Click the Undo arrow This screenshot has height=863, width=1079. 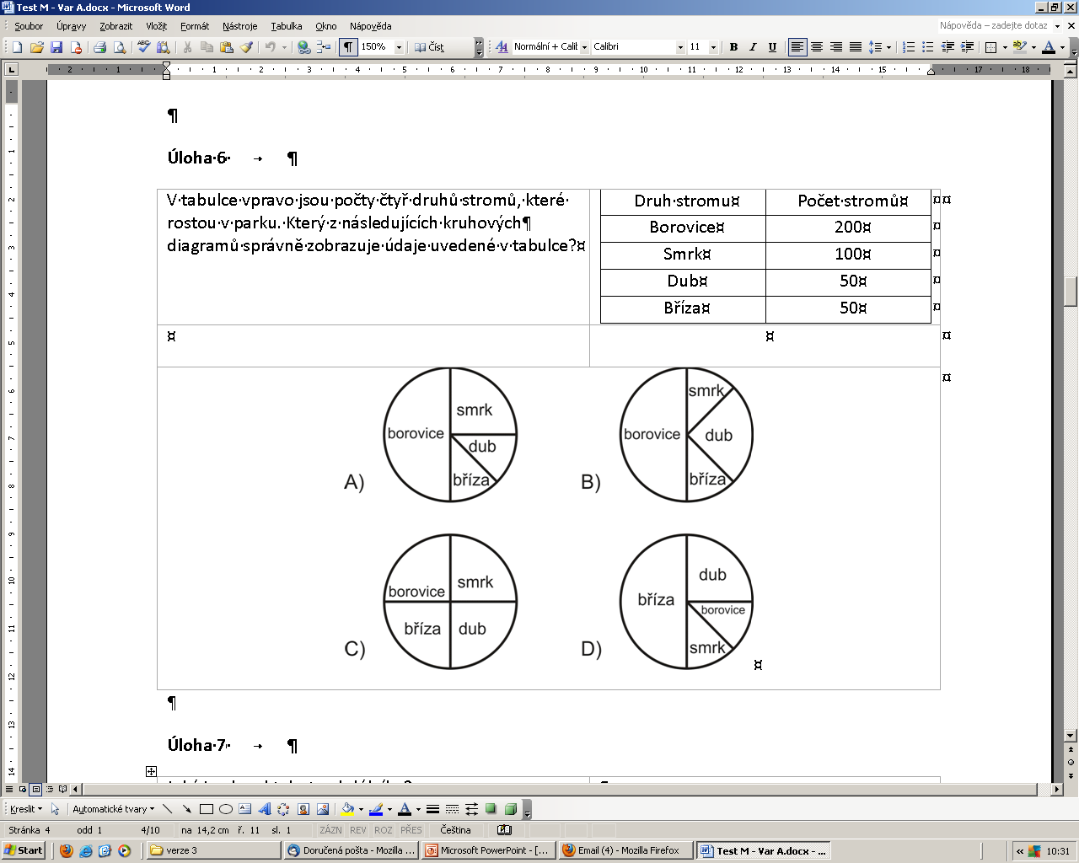pos(270,47)
